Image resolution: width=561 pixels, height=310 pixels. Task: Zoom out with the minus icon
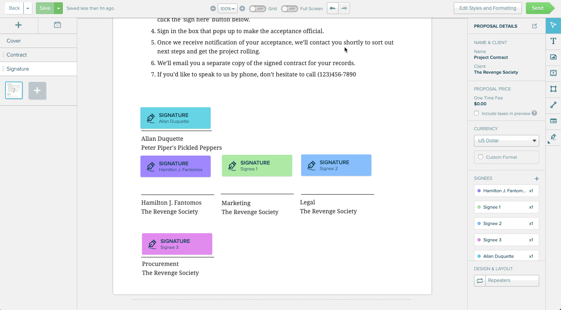213,9
